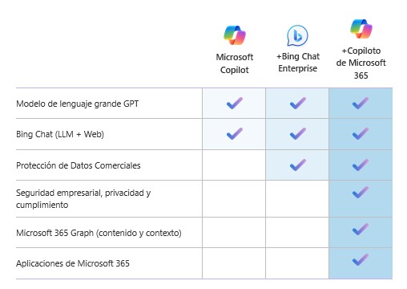This screenshot has height=289, width=407.
Task: Click Microsoft 365 Graph (contenido y contexto) label
Action: [99, 233]
